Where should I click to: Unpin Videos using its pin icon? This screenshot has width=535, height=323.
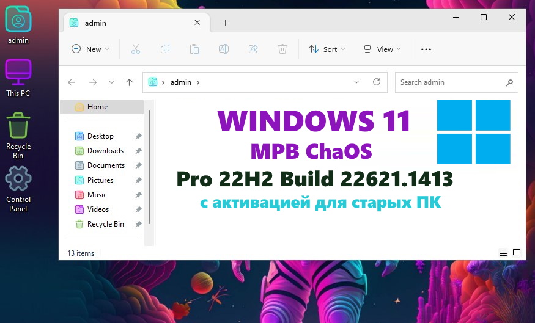click(x=138, y=209)
